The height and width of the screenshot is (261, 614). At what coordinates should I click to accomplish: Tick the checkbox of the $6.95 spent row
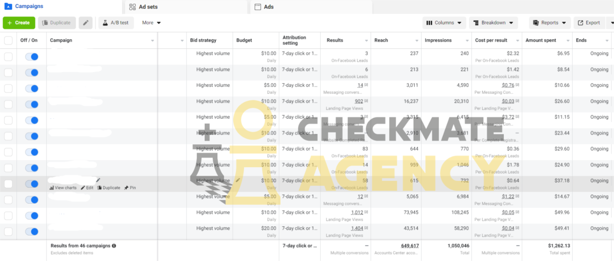click(8, 57)
